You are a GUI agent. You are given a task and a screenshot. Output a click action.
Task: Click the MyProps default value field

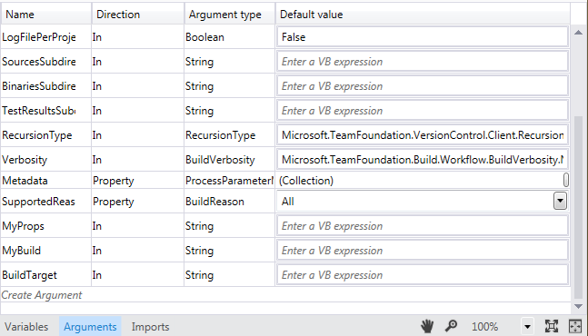click(x=423, y=226)
